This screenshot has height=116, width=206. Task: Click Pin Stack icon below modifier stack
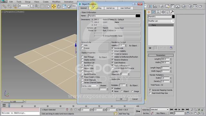pos(150,48)
